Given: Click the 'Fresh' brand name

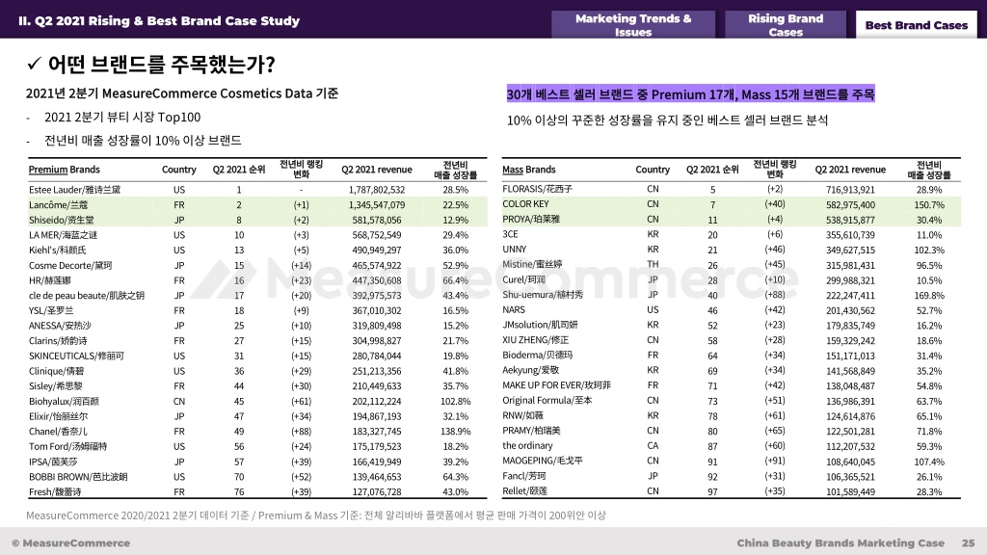Looking at the screenshot, I should (x=55, y=491).
